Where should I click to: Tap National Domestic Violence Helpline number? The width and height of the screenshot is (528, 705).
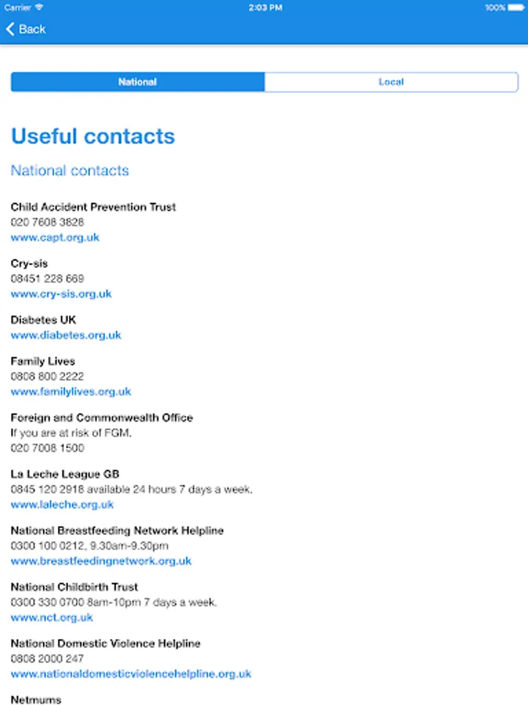(47, 659)
